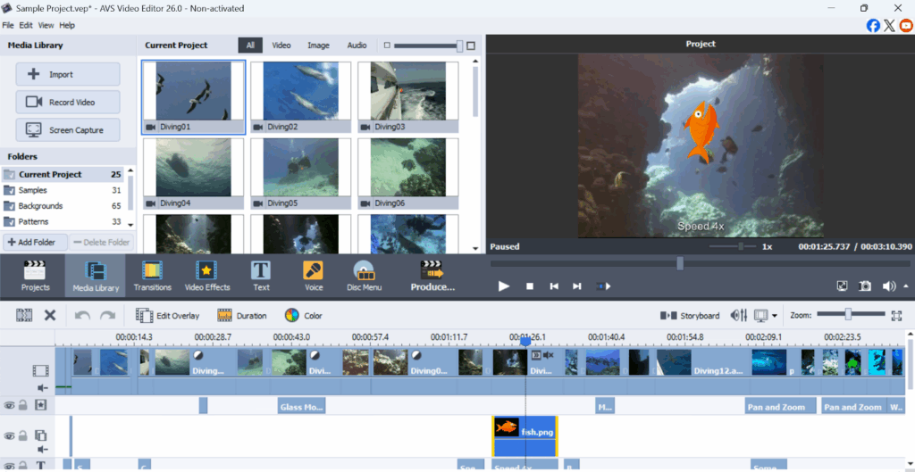Open Video Effects library
Viewport: 915px width, 472px height.
(207, 276)
